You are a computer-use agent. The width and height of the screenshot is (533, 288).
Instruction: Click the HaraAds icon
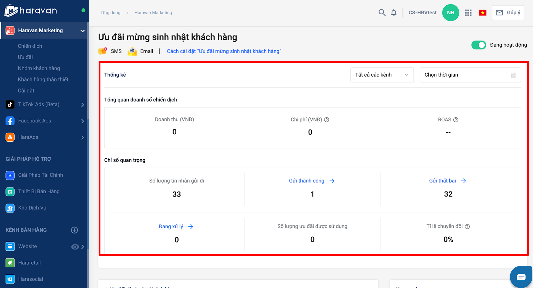click(10, 137)
